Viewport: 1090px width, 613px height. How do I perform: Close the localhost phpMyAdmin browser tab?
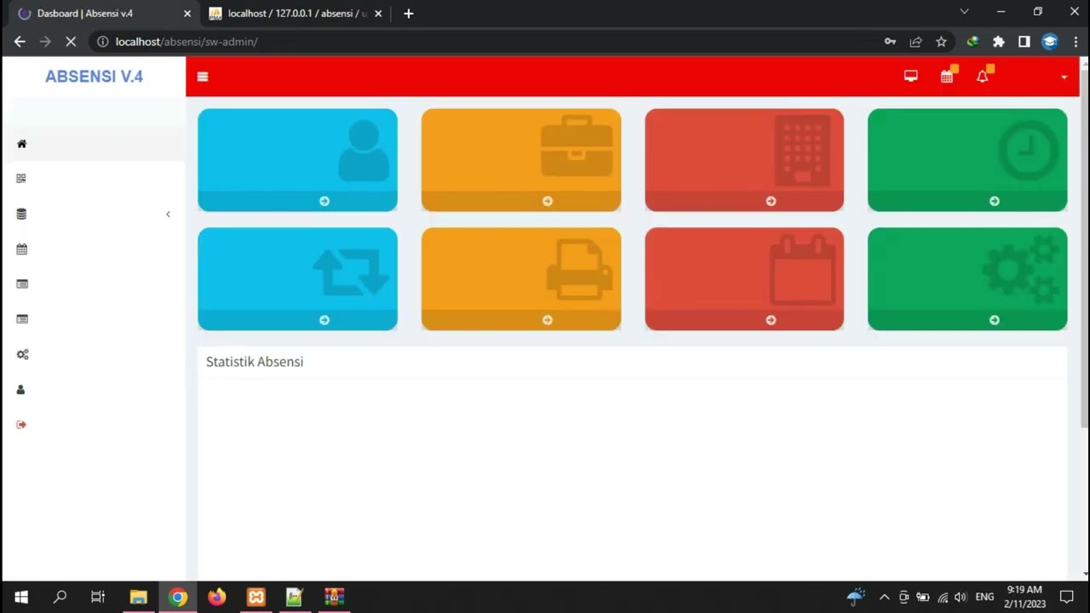pos(378,14)
